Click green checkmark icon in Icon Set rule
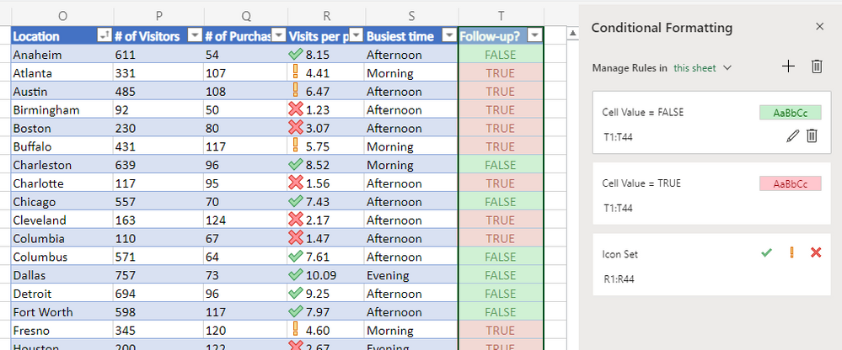 (x=766, y=252)
